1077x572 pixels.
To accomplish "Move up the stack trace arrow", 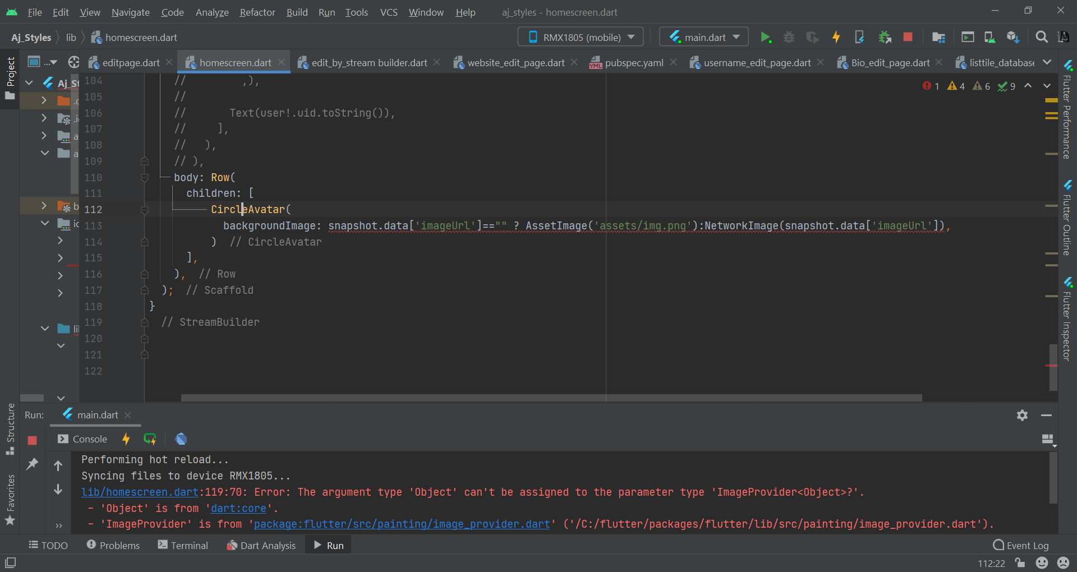I will [x=58, y=465].
